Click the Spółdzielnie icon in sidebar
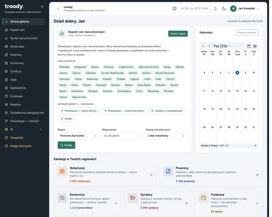272x217 pixels. (6, 88)
